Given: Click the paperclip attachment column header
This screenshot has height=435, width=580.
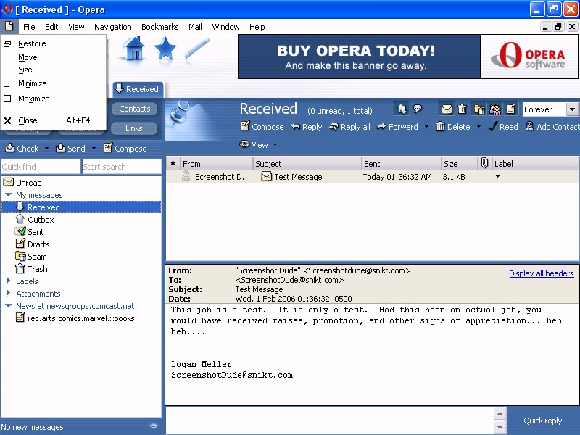Looking at the screenshot, I should pos(484,163).
